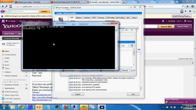Switch to the C2S Fwding tab
This screenshot has width=196, height=110.
click(x=110, y=18)
